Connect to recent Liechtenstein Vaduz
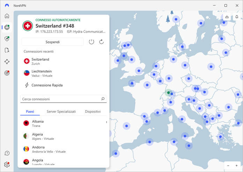243x172 pixels. pyautogui.click(x=64, y=73)
